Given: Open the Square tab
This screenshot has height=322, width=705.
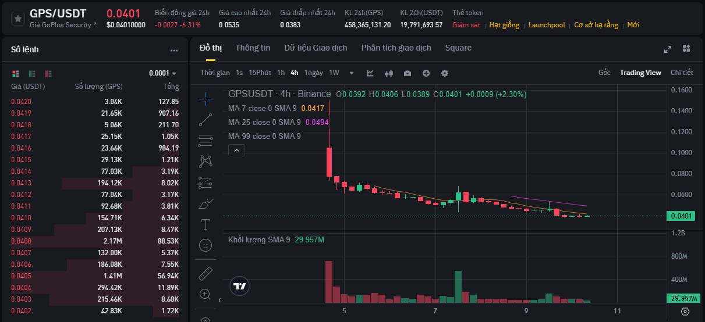Looking at the screenshot, I should pos(458,48).
